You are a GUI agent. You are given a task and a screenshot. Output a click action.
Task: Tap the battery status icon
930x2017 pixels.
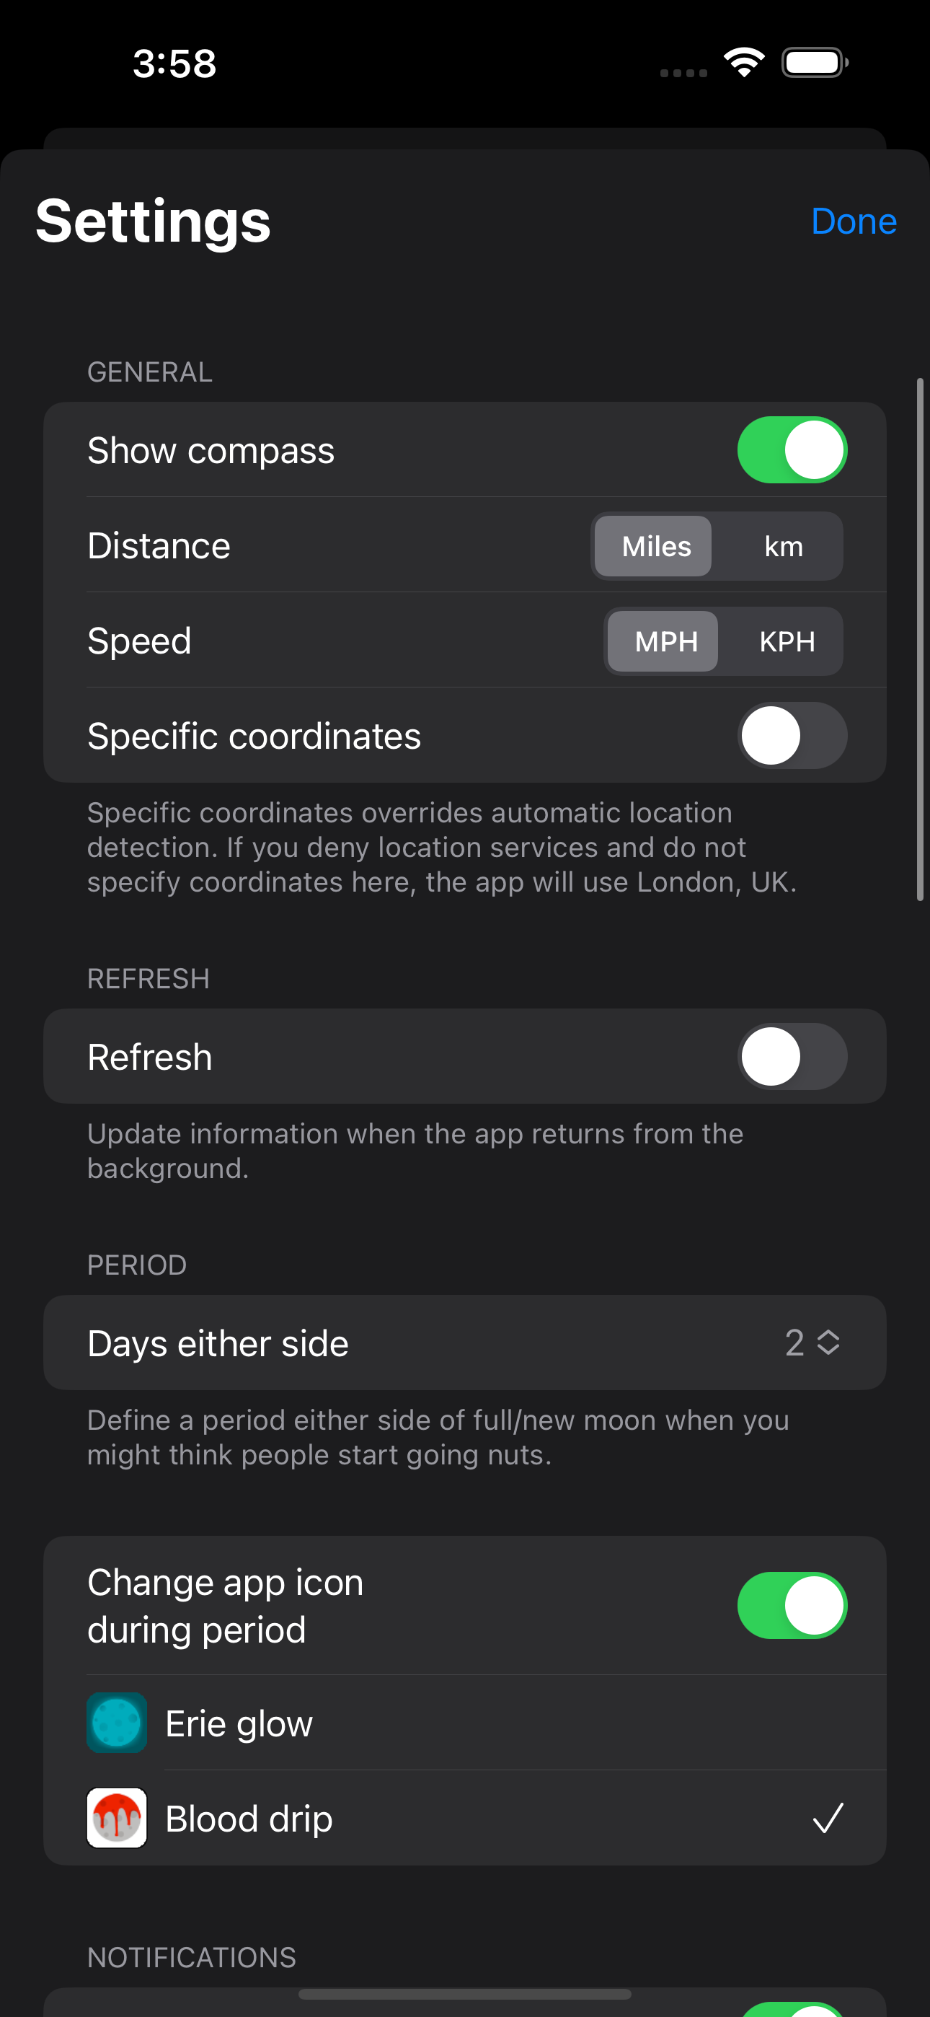click(814, 62)
